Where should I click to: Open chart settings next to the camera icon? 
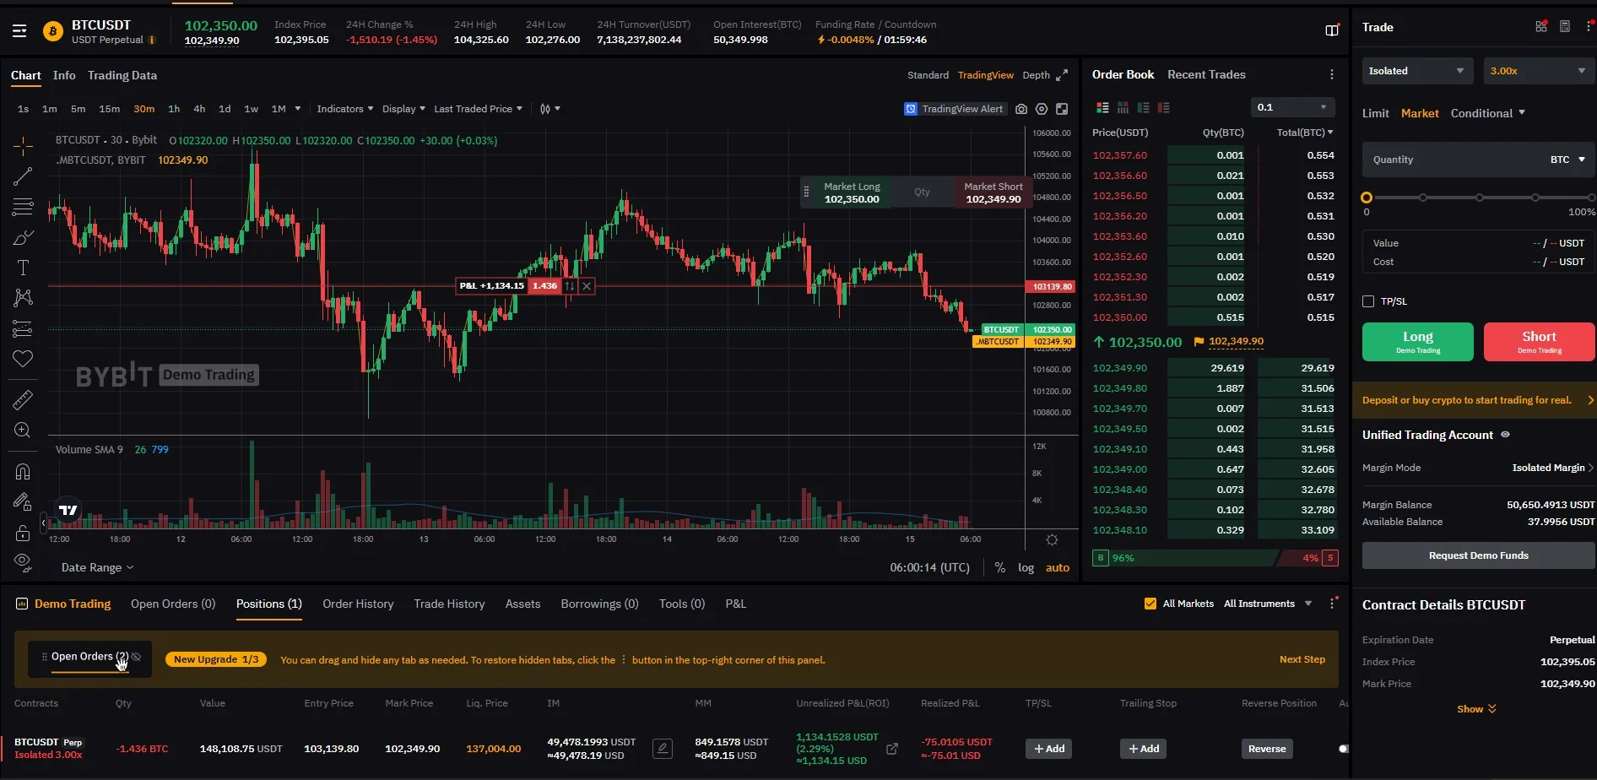pyautogui.click(x=1042, y=109)
